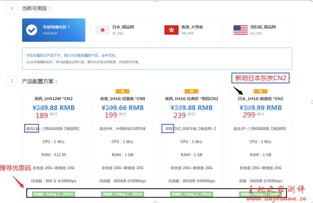Click the Hong Kong flag icon

click(x=171, y=30)
